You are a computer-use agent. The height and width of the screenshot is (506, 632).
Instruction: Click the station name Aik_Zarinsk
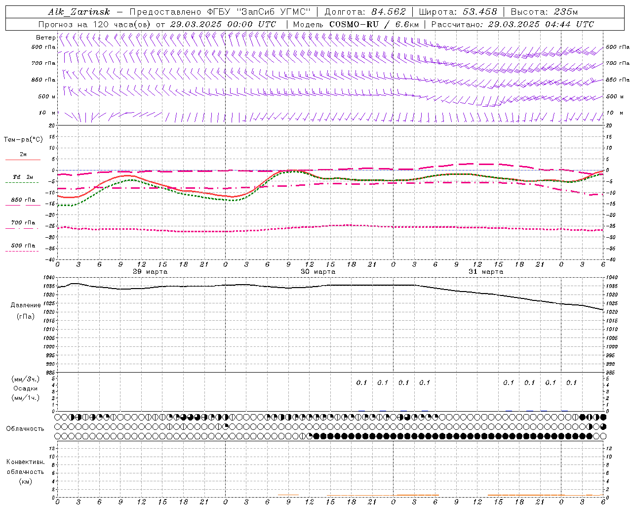coord(79,12)
